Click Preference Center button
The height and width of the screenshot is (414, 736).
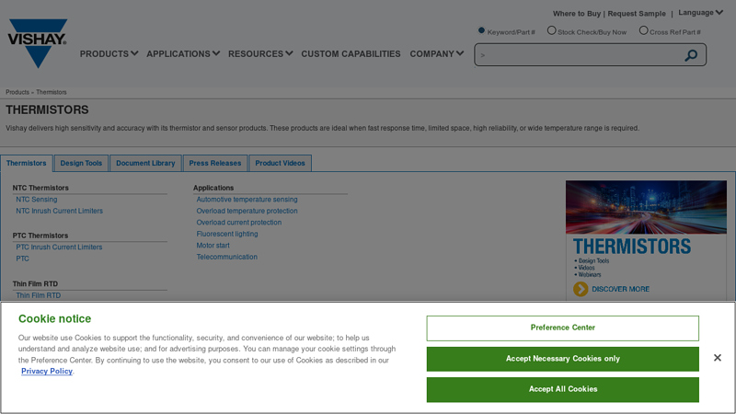[x=563, y=328]
